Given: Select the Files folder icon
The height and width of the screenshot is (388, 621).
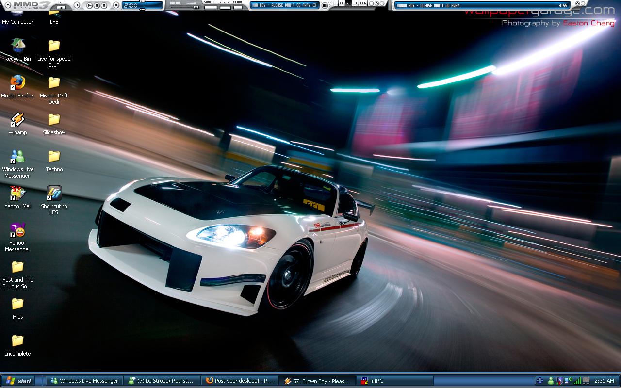Looking at the screenshot, I should pos(17,308).
